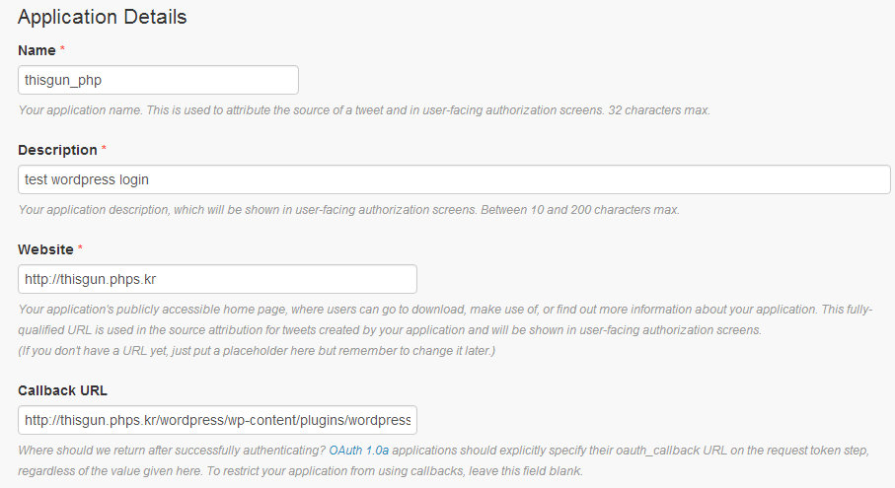895x488 pixels.
Task: Select the Website URL field
Action: pos(217,279)
